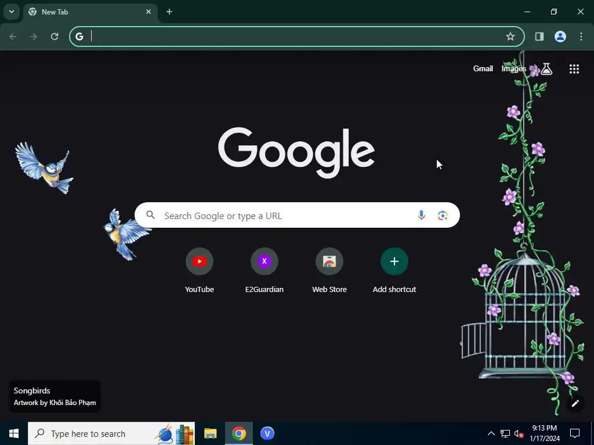Image resolution: width=594 pixels, height=445 pixels.
Task: Show hidden system tray icons
Action: click(x=491, y=433)
